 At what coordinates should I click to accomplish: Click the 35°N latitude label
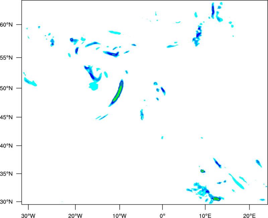6,174
